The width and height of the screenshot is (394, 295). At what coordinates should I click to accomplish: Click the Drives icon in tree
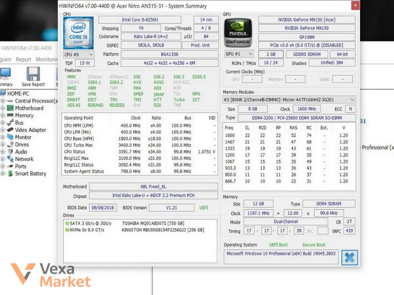click(10, 144)
